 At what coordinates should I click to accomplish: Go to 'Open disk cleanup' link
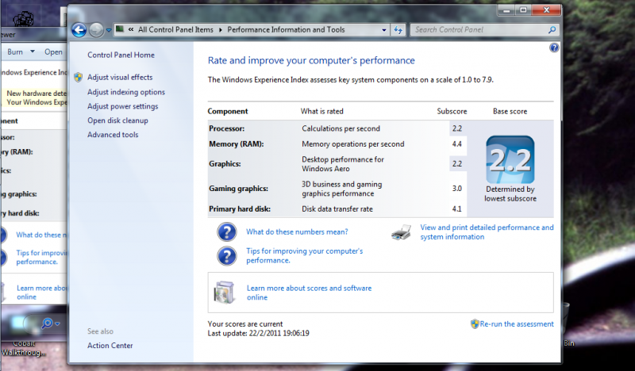(x=117, y=120)
